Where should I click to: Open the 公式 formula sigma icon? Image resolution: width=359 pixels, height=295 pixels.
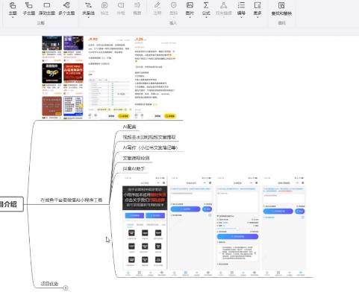pyautogui.click(x=206, y=5)
